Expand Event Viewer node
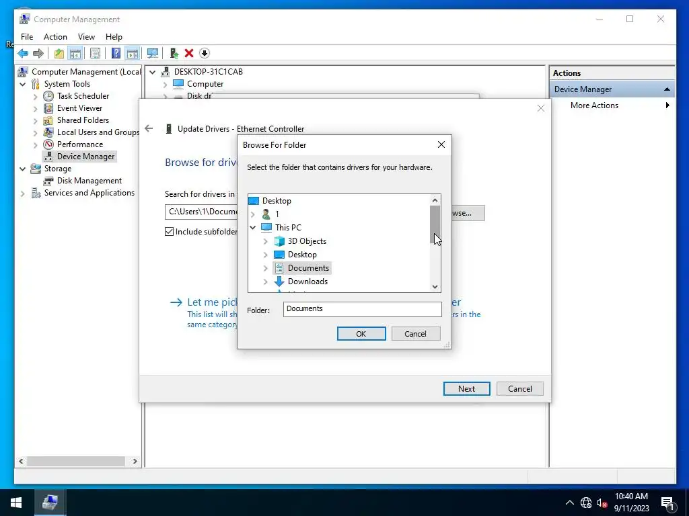 [x=36, y=108]
